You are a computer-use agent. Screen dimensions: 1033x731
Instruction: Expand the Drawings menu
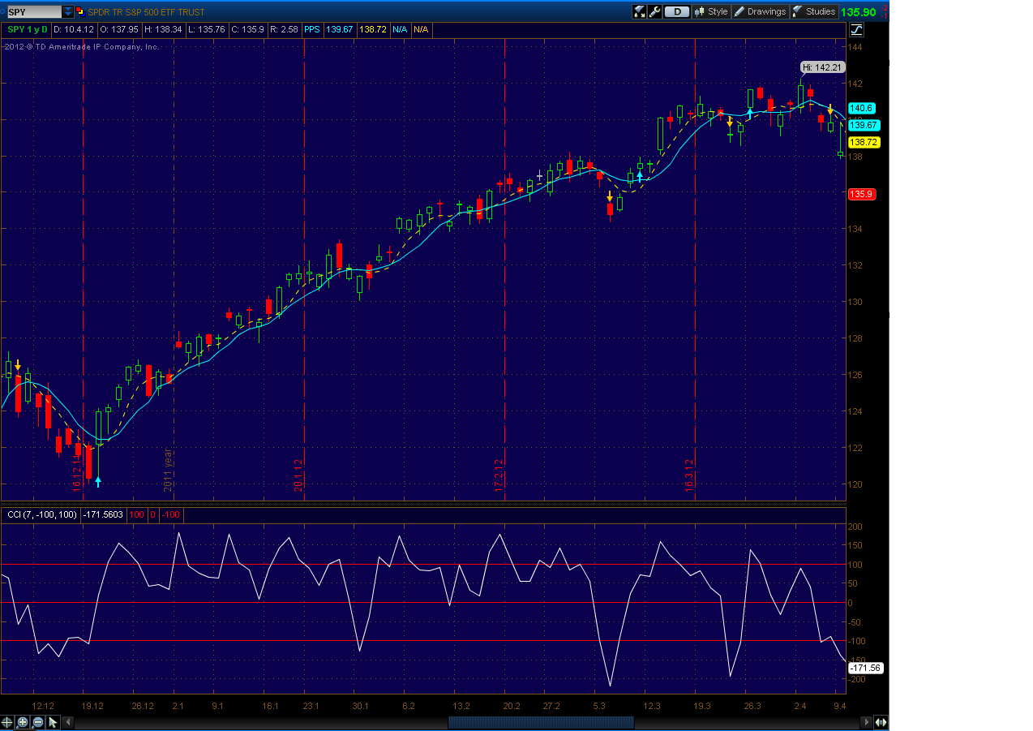[760, 11]
